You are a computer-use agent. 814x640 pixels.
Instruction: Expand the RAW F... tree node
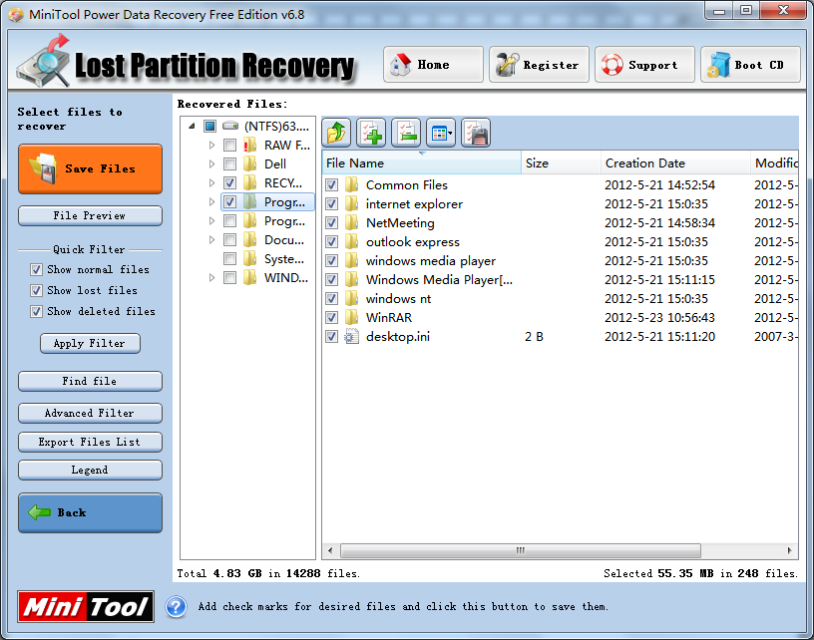click(211, 146)
